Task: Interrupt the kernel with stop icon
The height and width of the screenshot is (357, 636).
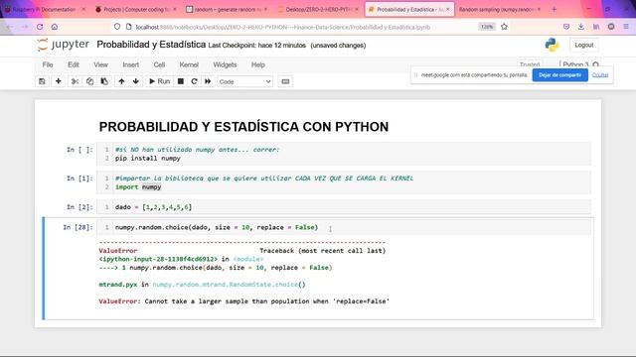Action: [181, 81]
